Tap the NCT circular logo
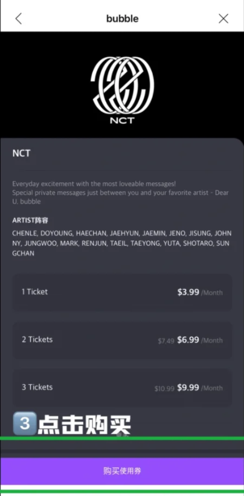The image size is (244, 496). tap(122, 86)
